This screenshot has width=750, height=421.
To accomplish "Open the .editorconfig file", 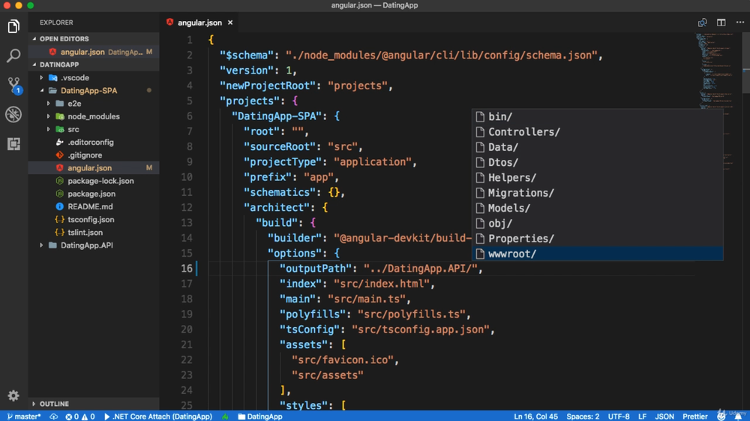I will tap(93, 142).
